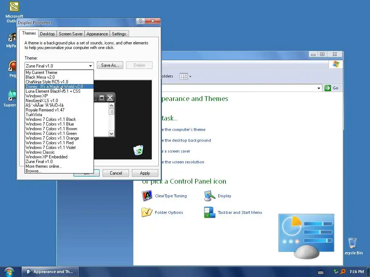
Task: Select Royale Remixed v1.47 theme
Action: click(x=59, y=110)
